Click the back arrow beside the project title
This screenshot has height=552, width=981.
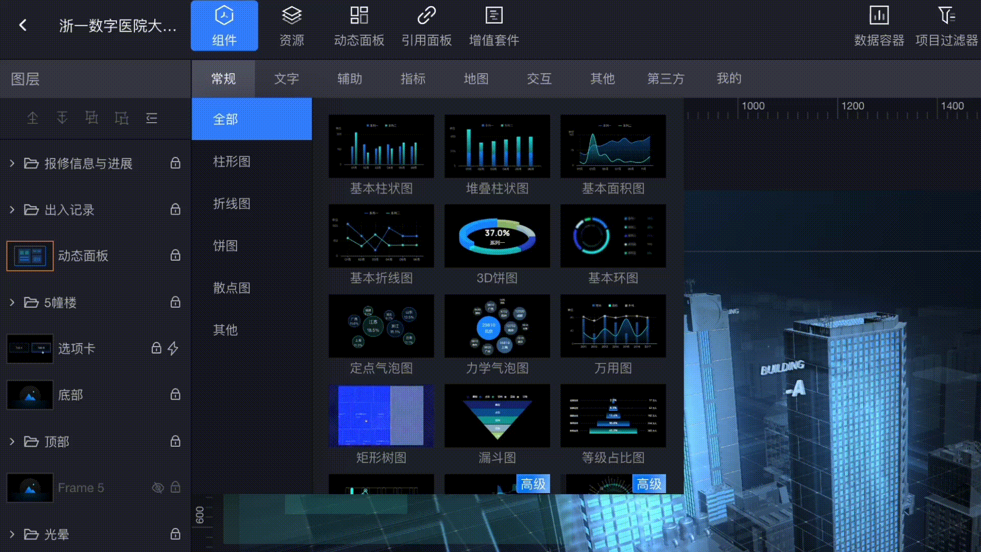coord(22,25)
